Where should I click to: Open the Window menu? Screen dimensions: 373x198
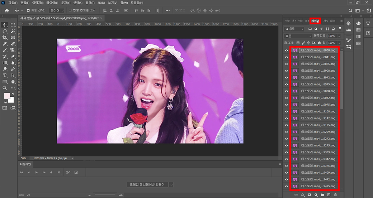[x=124, y=3]
